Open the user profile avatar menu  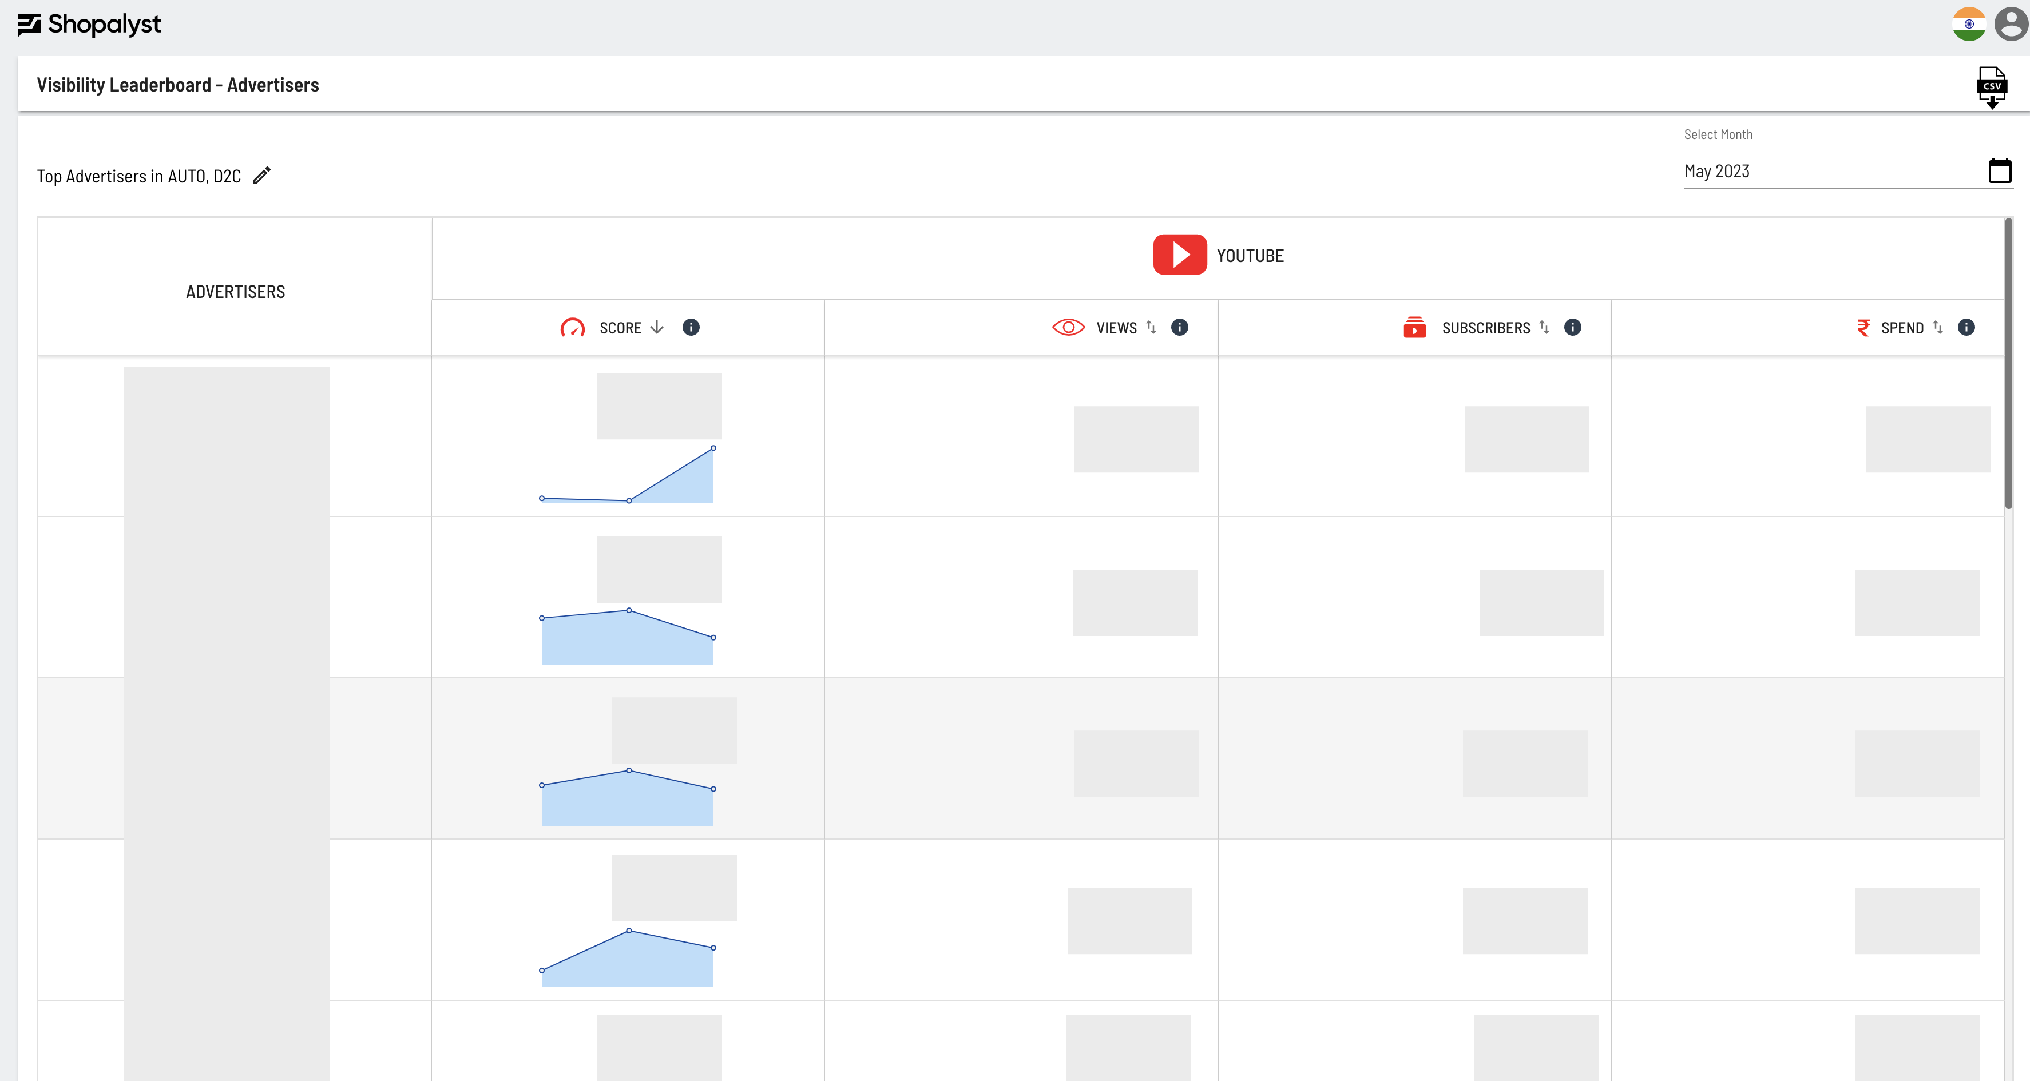coord(2011,23)
